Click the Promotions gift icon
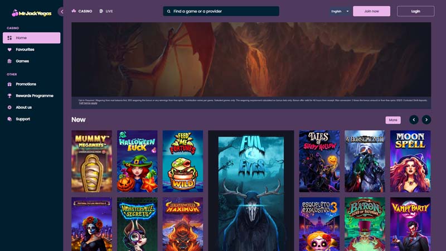The width and height of the screenshot is (446, 251). 9,84
